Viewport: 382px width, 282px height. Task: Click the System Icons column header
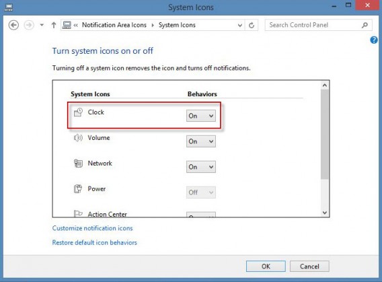pyautogui.click(x=90, y=94)
